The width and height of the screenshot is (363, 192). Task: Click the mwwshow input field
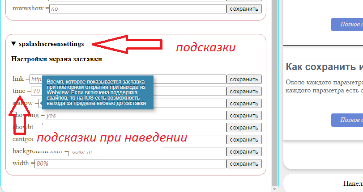click(x=137, y=8)
